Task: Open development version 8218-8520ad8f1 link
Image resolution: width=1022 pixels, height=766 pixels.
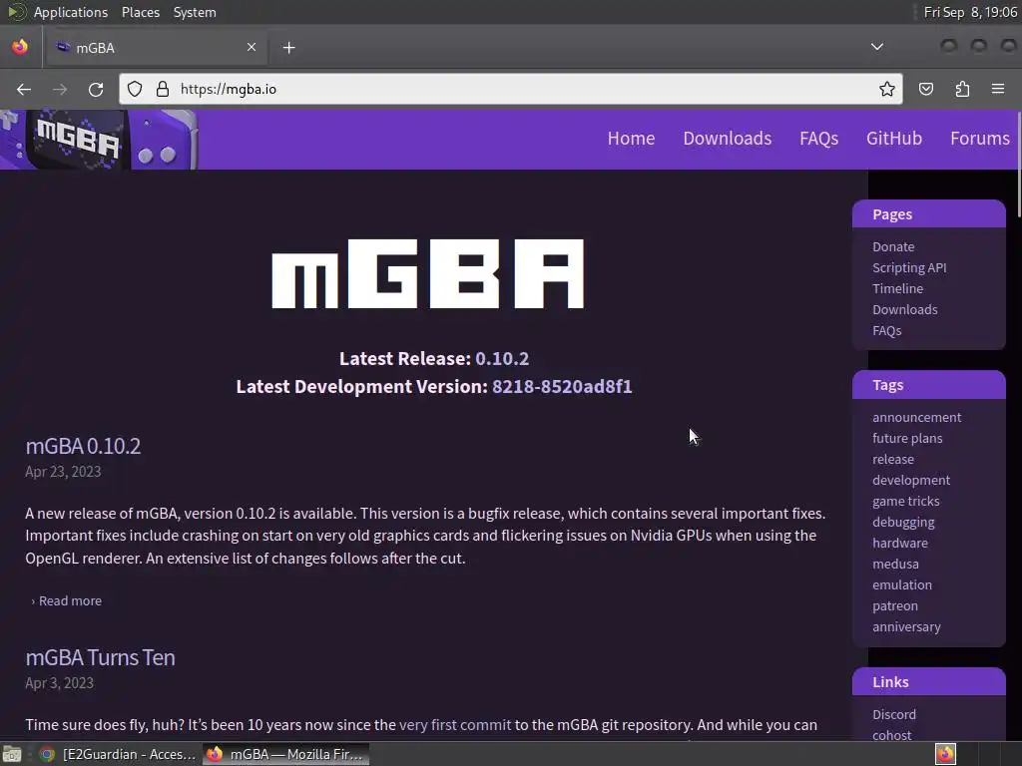Action: tap(562, 387)
